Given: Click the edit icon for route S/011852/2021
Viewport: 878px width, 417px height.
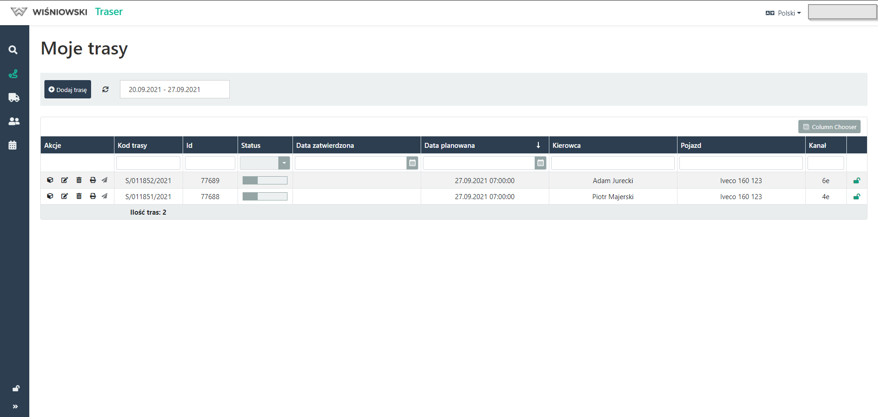Looking at the screenshot, I should [65, 180].
